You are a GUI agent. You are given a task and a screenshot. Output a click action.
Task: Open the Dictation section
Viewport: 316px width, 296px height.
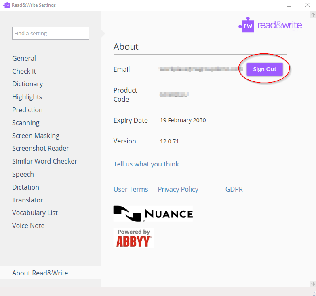pyautogui.click(x=25, y=187)
